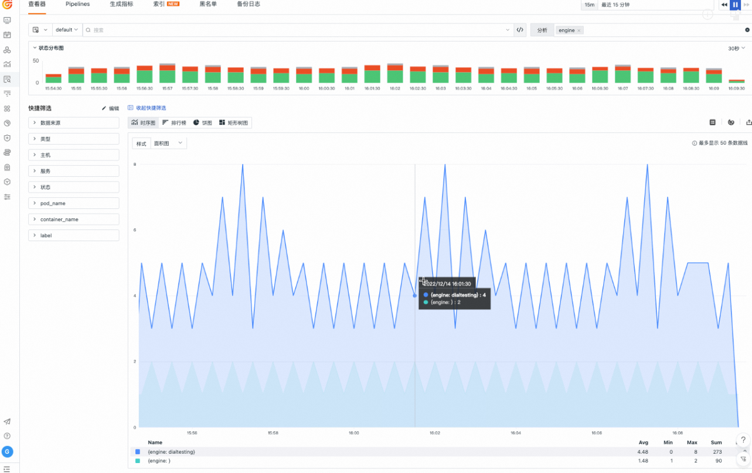
Task: Open the search history dropdown arrow
Action: pyautogui.click(x=508, y=30)
